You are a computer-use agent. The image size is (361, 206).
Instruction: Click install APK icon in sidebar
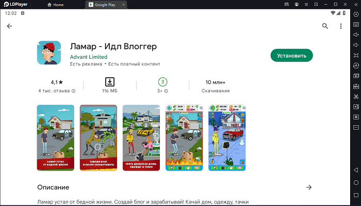(356, 86)
